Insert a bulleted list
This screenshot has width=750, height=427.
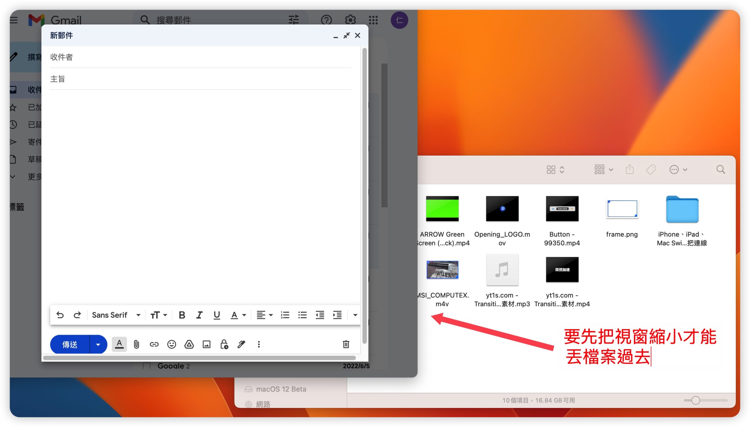[302, 315]
